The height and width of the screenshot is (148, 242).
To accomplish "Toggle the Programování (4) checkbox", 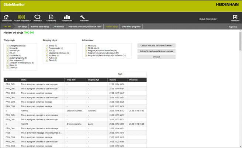I will pyautogui.click(x=47, y=48).
